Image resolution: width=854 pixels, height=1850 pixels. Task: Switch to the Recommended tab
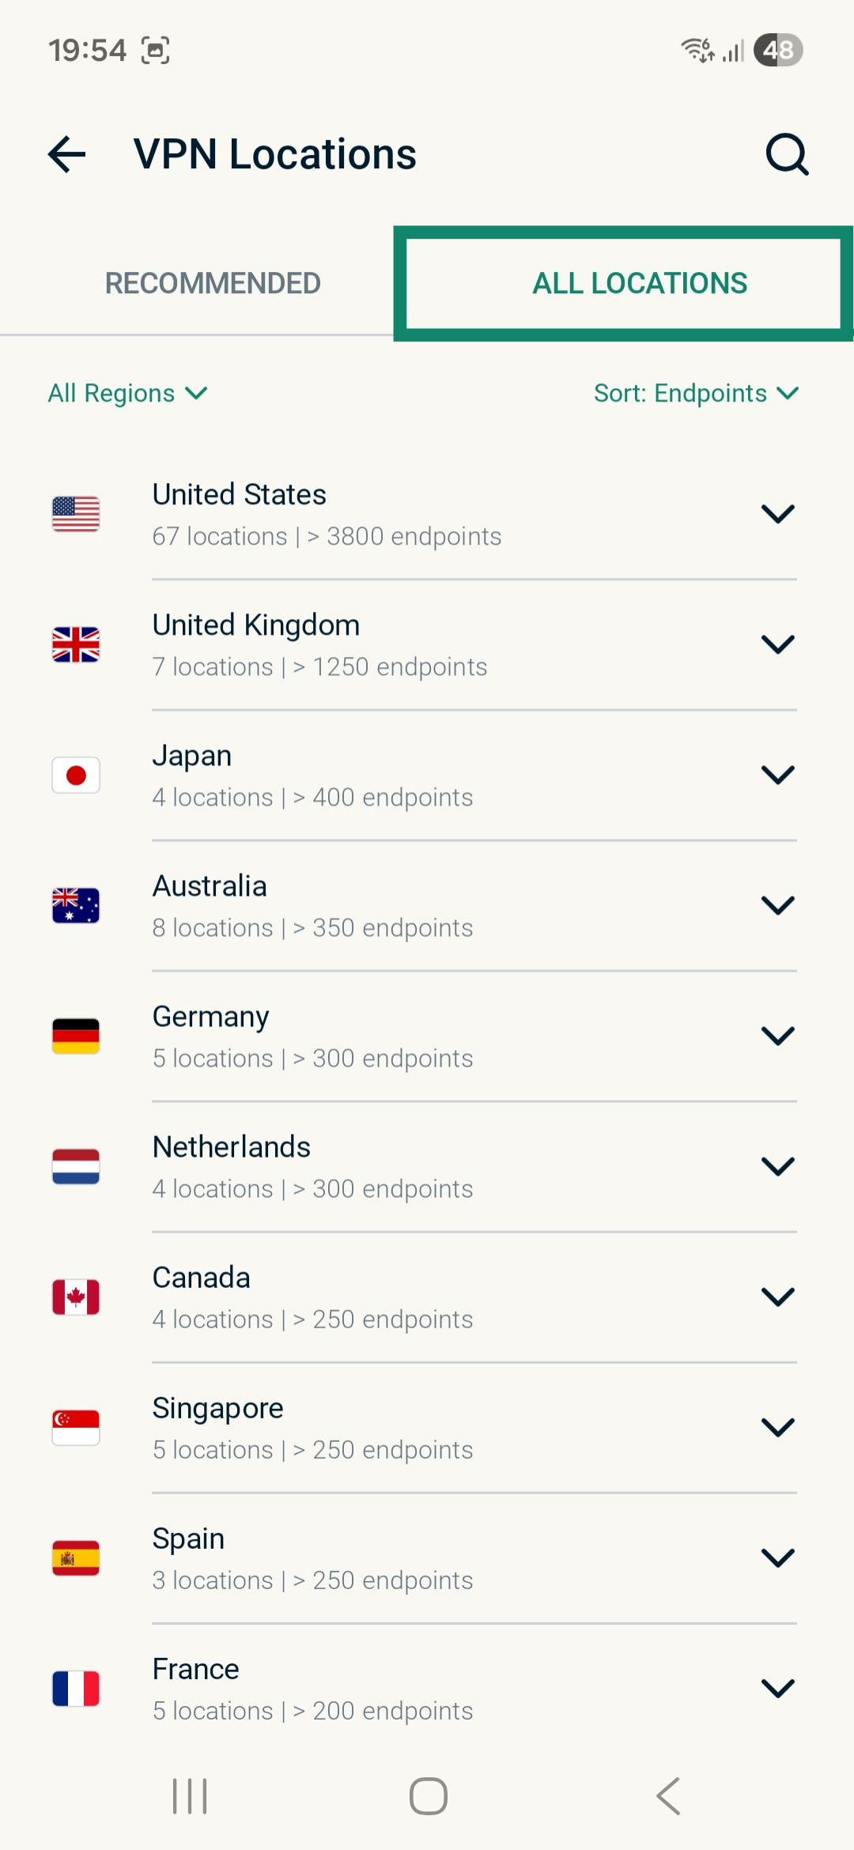tap(213, 283)
